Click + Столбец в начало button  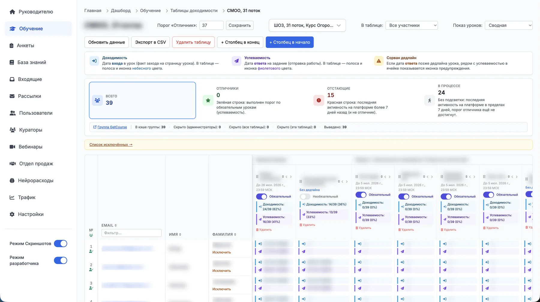point(290,42)
